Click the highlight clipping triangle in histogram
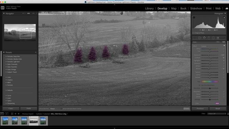This screenshot has width=229, height=129. coord(224,18)
